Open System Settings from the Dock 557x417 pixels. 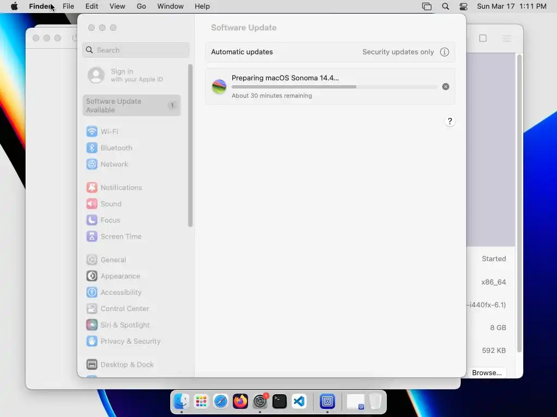(x=260, y=401)
